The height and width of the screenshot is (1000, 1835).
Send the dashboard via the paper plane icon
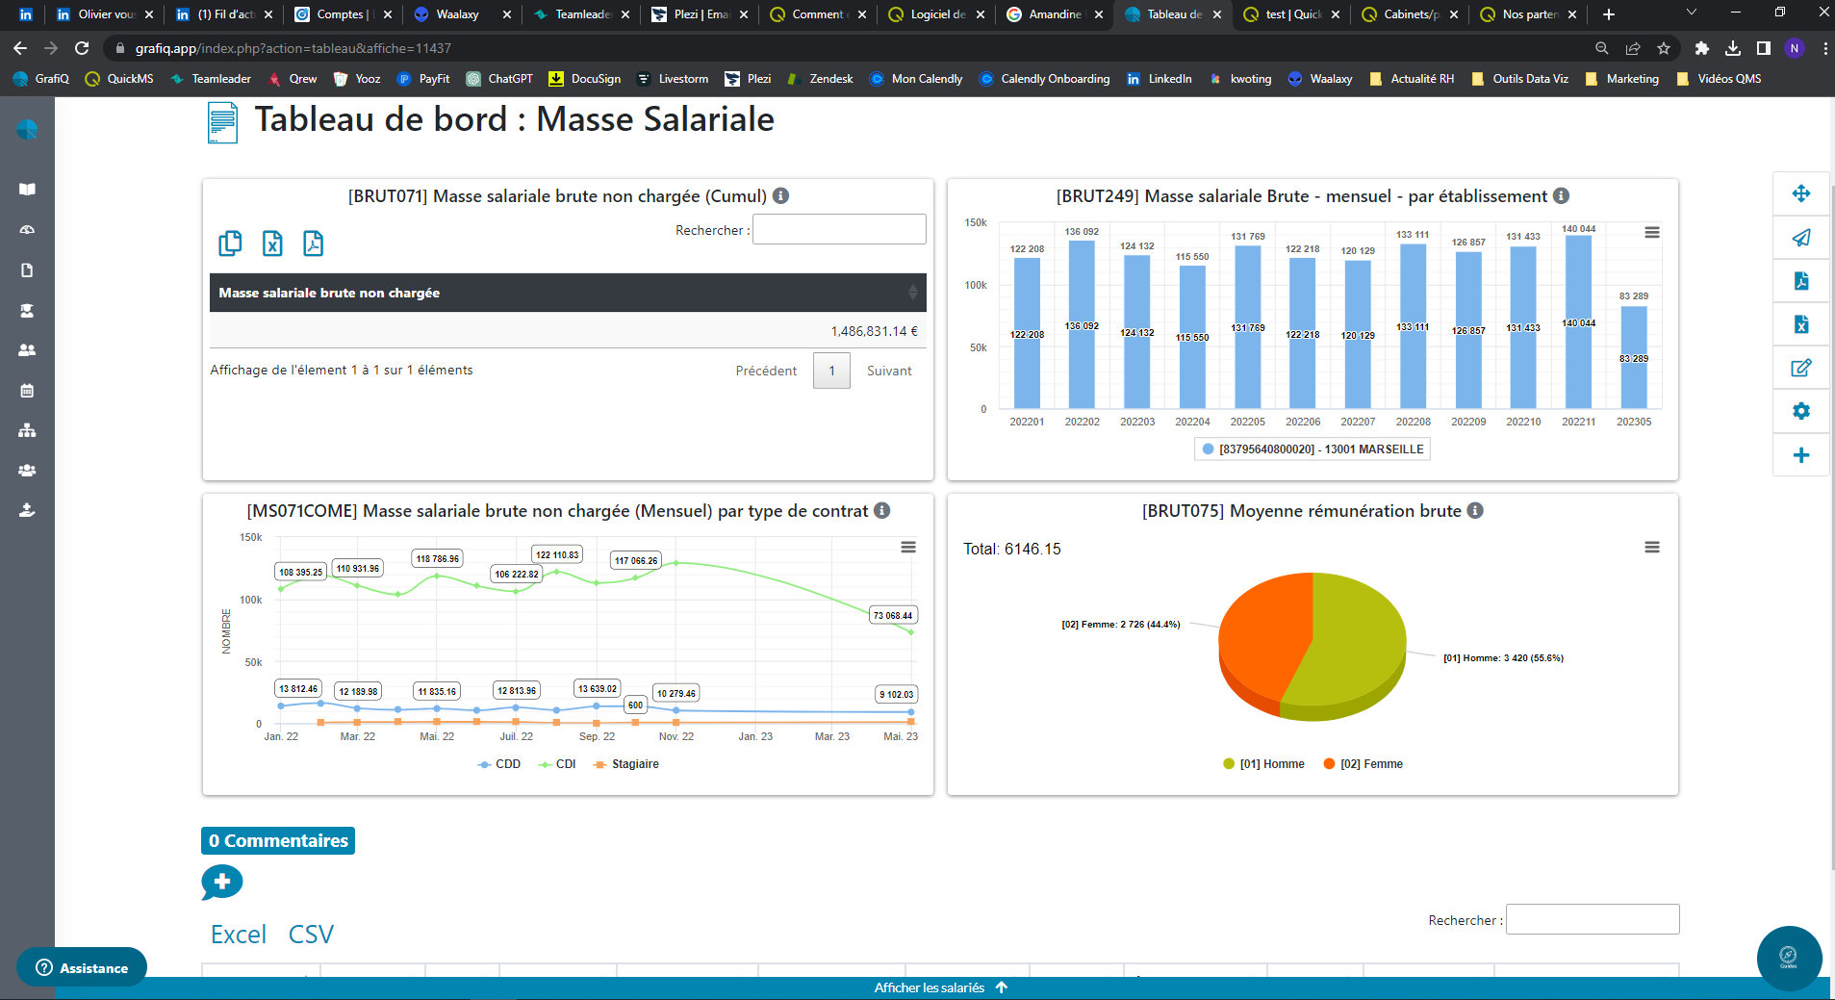[1800, 238]
